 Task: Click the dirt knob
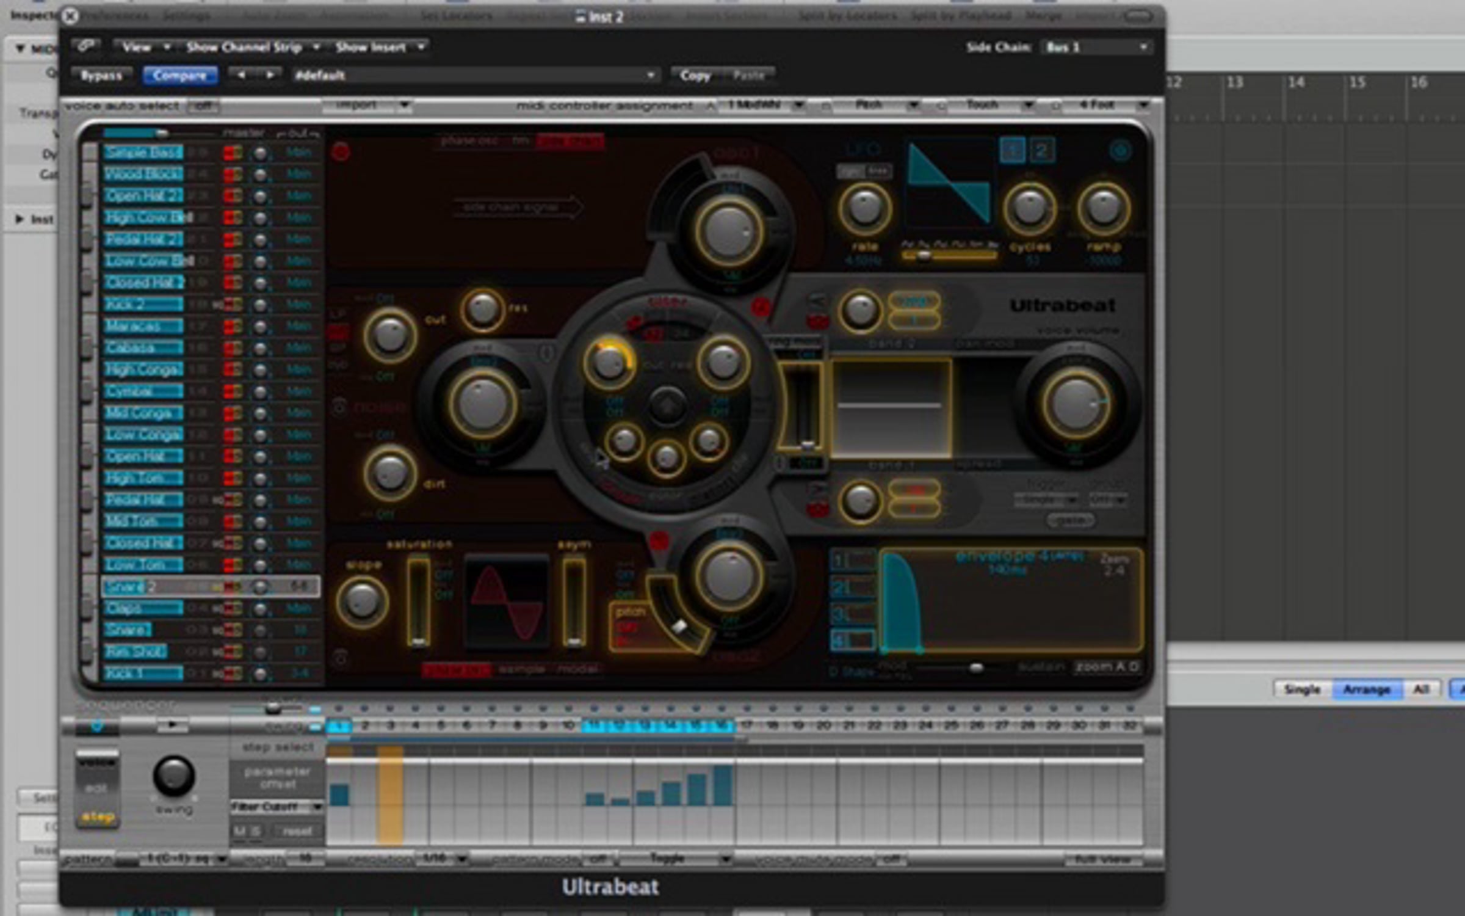coord(389,473)
